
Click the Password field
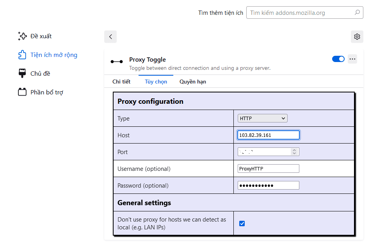tap(268, 185)
